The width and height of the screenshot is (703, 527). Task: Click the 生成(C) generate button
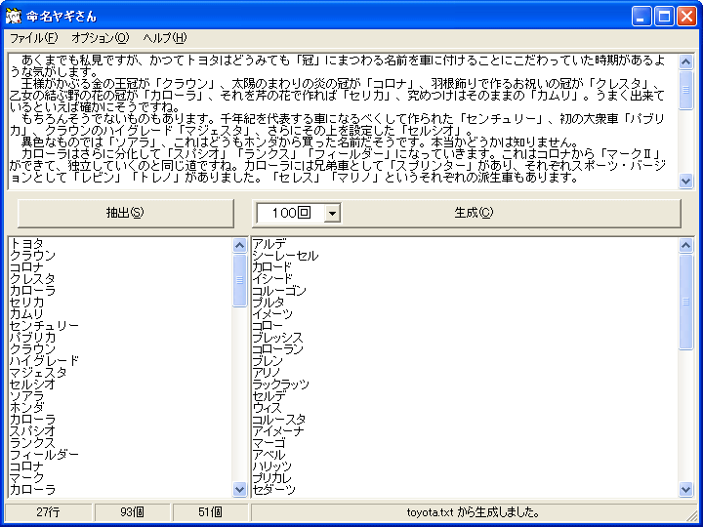pos(474,213)
